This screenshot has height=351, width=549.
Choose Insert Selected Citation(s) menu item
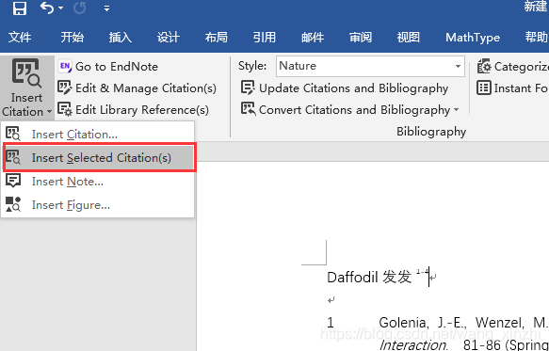[x=100, y=157]
